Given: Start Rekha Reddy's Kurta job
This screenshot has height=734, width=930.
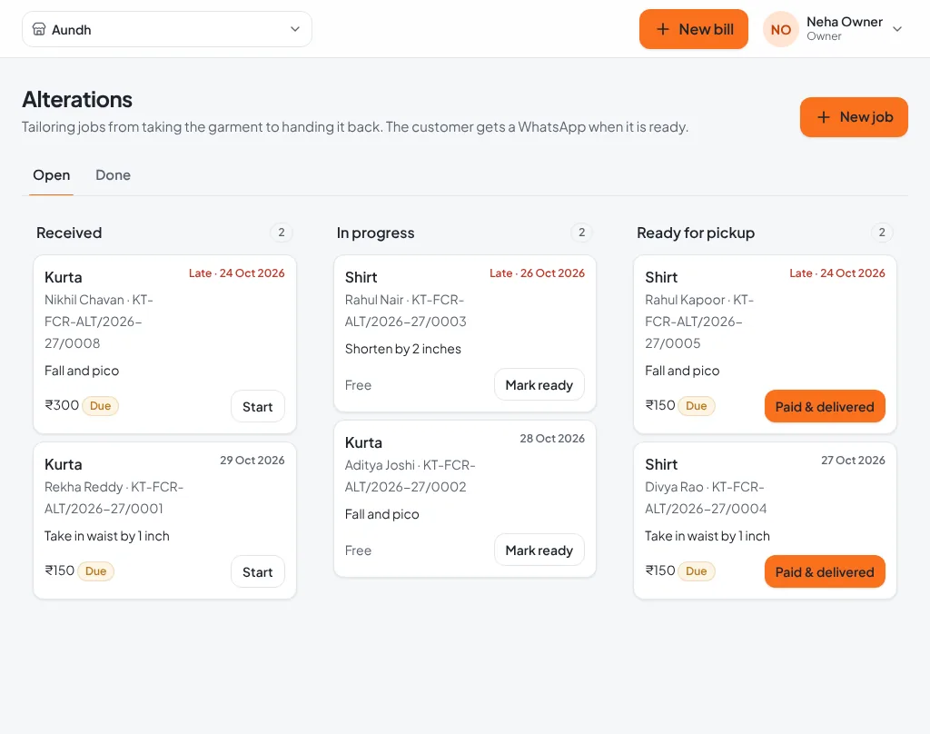Looking at the screenshot, I should click(x=257, y=572).
